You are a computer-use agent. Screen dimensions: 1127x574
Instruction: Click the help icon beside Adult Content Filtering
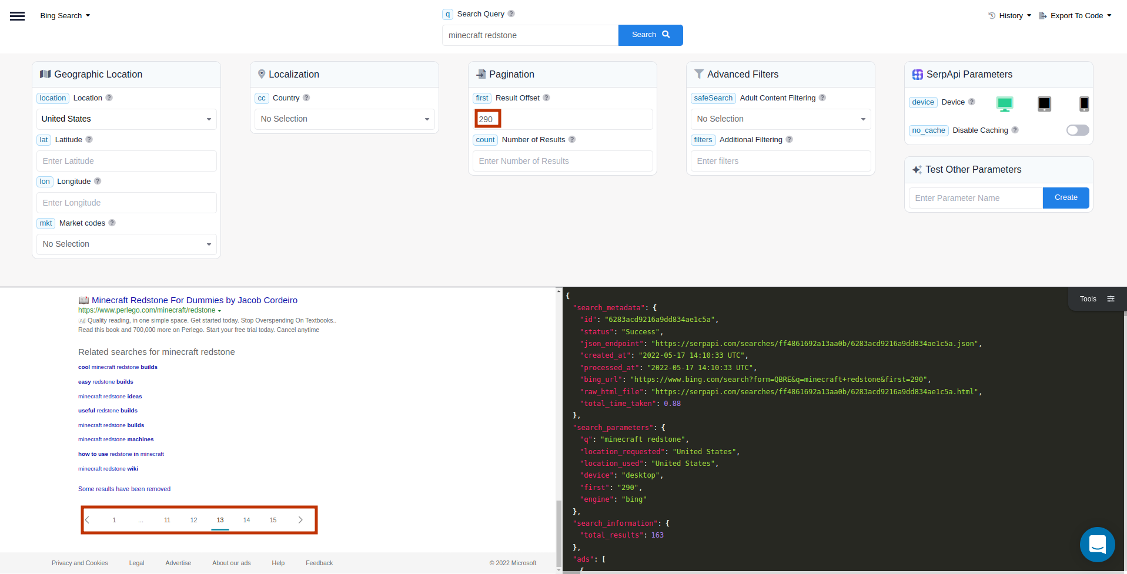[x=822, y=98]
